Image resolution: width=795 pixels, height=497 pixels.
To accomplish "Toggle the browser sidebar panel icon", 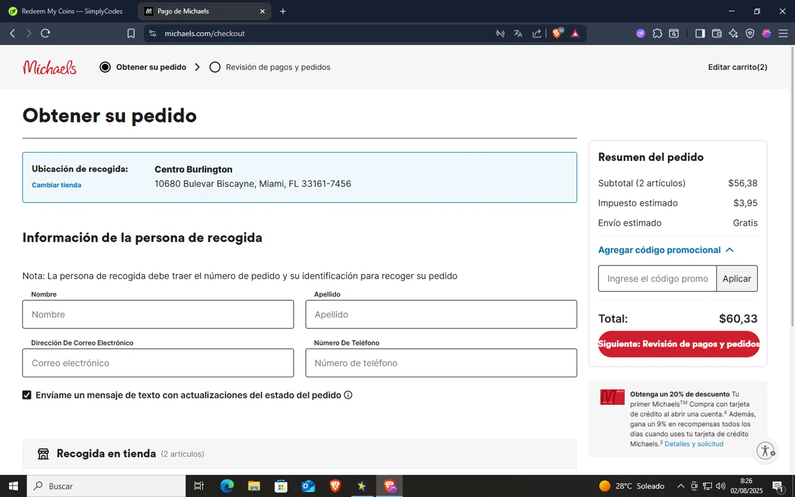I will 700,33.
